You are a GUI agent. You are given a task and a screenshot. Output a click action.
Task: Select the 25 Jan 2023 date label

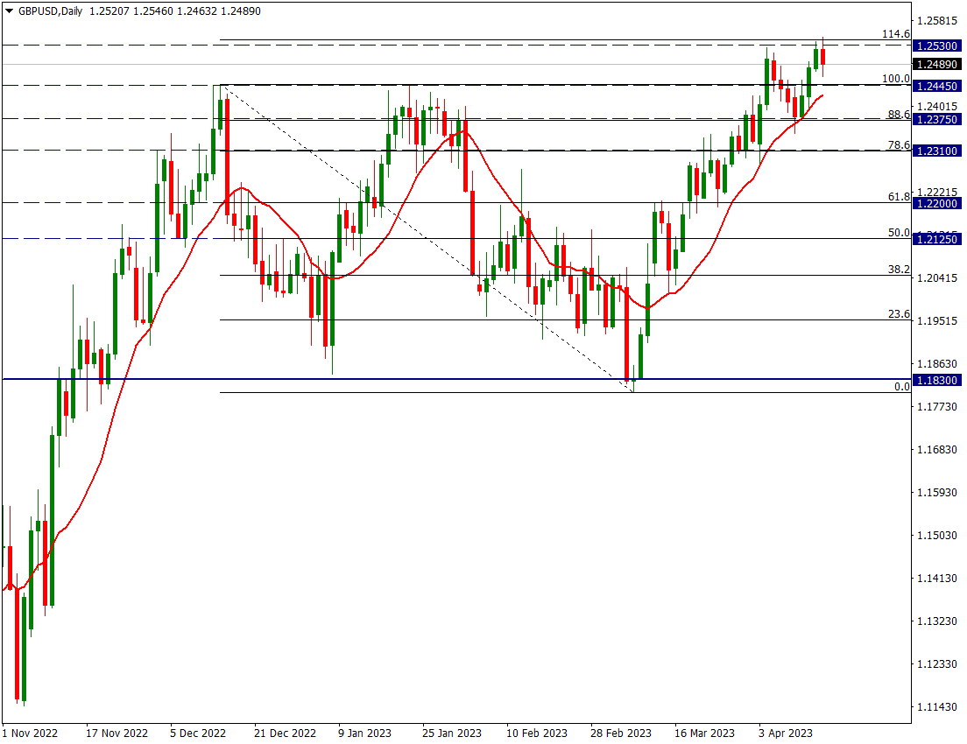[452, 733]
